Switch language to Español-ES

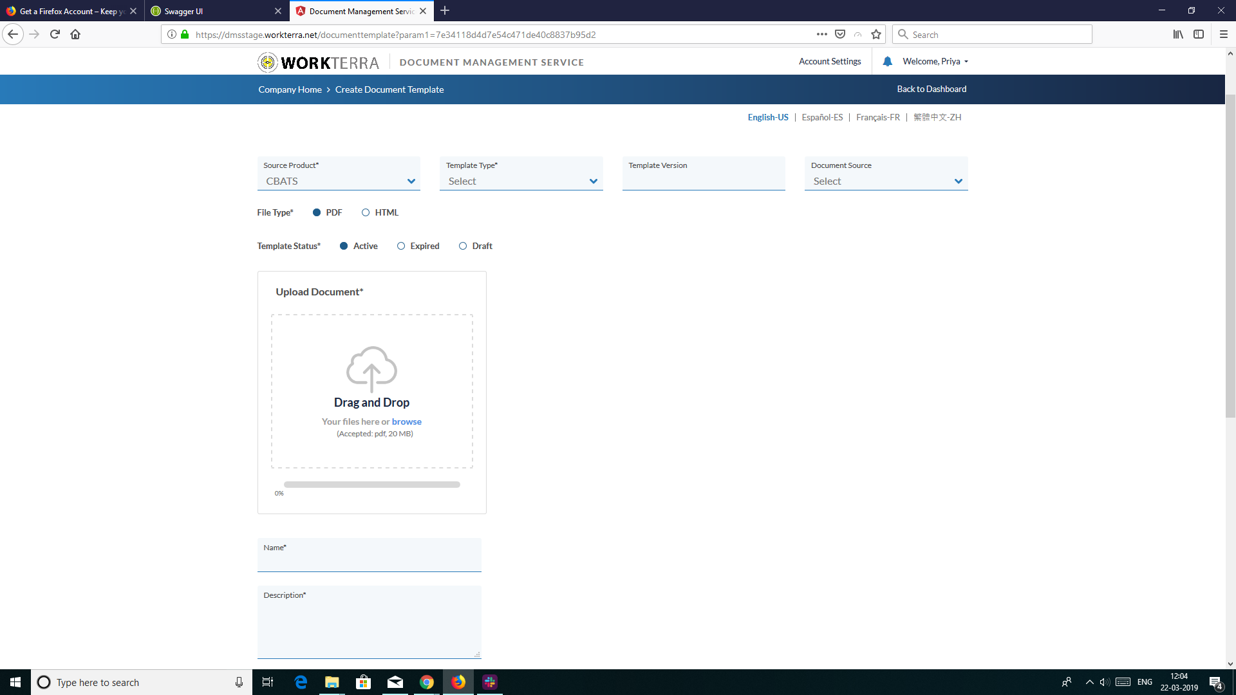(x=822, y=117)
